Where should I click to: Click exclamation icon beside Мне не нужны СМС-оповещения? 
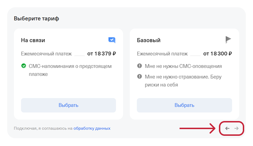140,66
